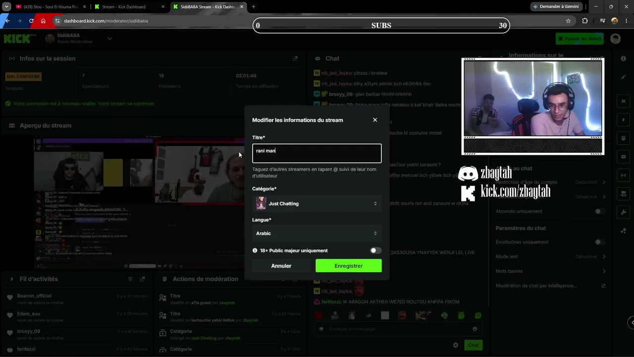Click the broadcast signal icon in right sidebar
634x357 pixels.
[623, 175]
